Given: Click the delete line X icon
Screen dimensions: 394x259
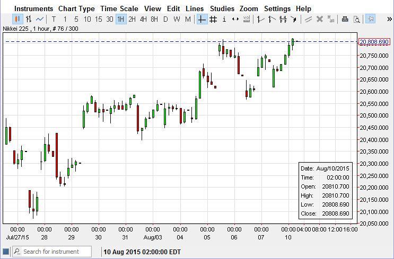Looking at the screenshot, I should (320, 20).
